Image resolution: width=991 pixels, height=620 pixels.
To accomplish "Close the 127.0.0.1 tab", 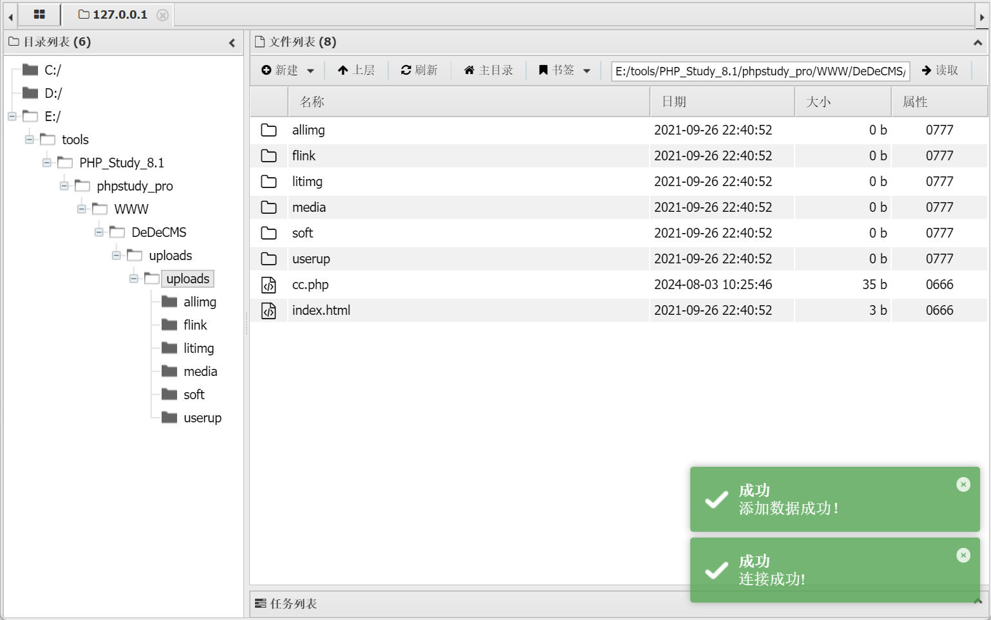I will (163, 15).
